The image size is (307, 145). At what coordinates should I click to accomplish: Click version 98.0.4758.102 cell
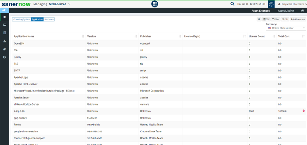click(x=95, y=131)
